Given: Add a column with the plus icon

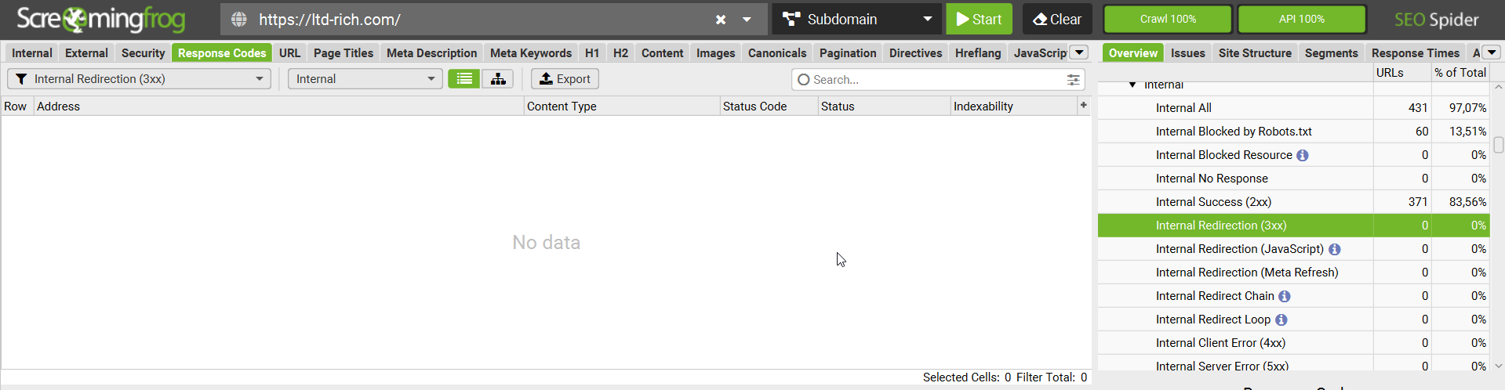Looking at the screenshot, I should 1084,105.
